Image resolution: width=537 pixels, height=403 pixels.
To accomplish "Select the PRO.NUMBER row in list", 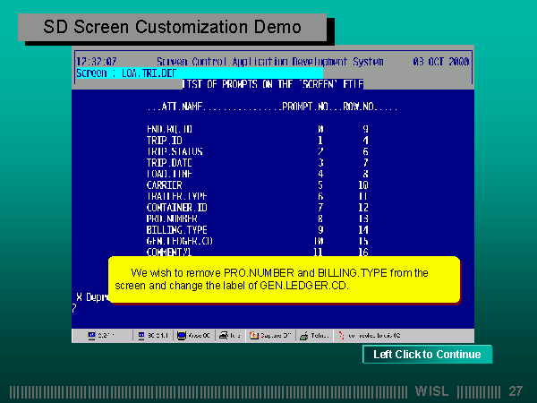I will (x=172, y=218).
